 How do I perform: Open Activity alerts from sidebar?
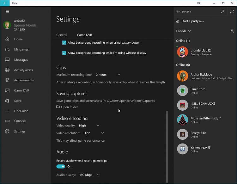click(23, 70)
